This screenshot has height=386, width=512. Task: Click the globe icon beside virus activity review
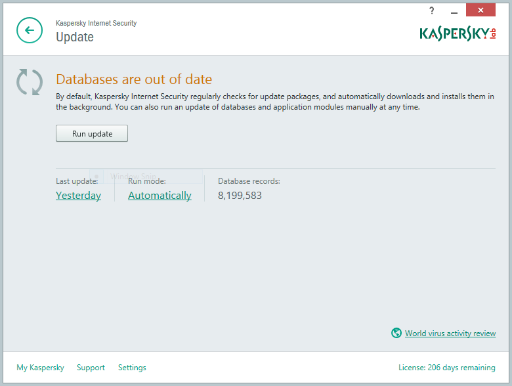(396, 333)
